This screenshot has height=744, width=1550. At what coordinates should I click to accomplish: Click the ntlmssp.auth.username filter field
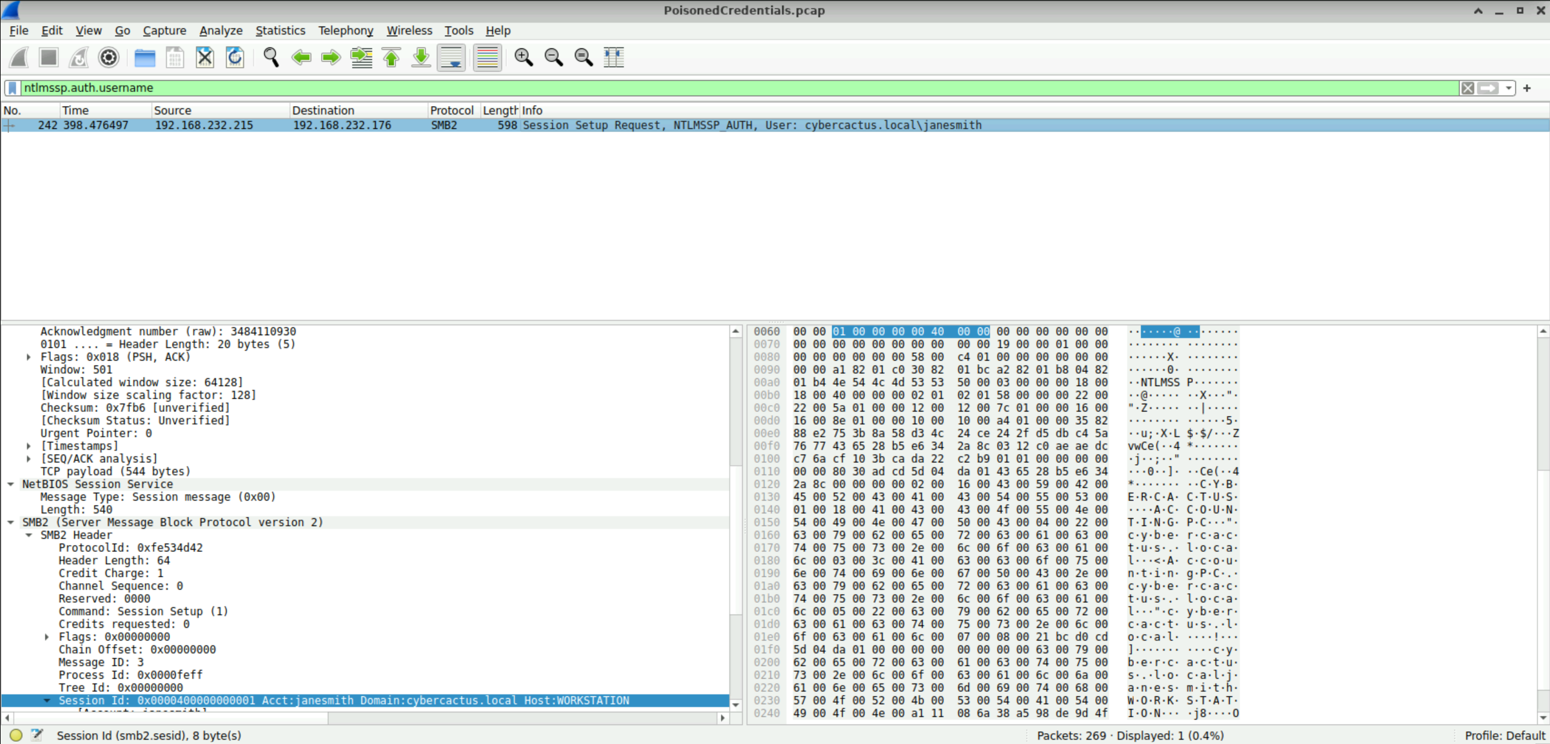click(739, 88)
